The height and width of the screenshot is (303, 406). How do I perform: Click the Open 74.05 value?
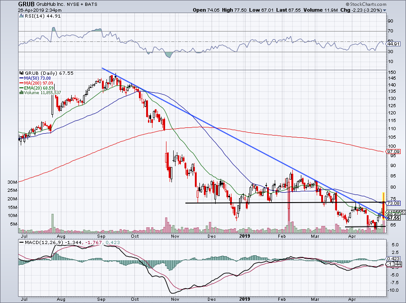click(206, 10)
